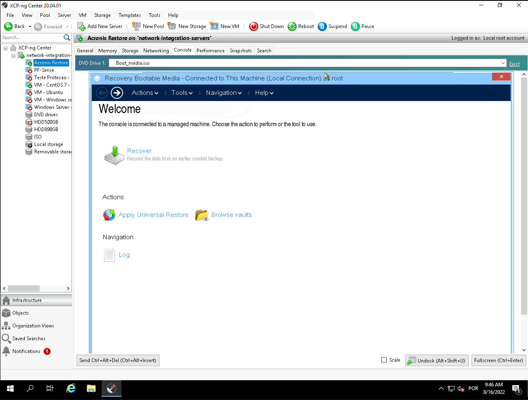Switch to the General tab
This screenshot has height=400, width=528.
pyautogui.click(x=85, y=51)
